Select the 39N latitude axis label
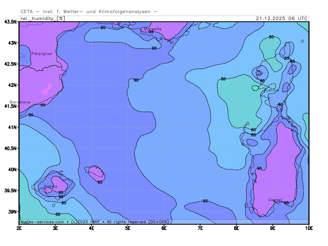 11,212
